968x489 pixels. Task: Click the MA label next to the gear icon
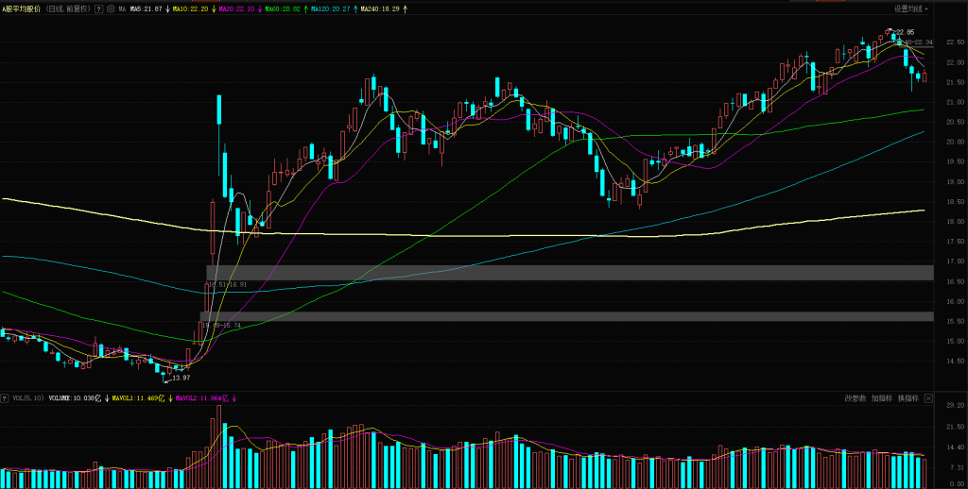pyautogui.click(x=122, y=9)
